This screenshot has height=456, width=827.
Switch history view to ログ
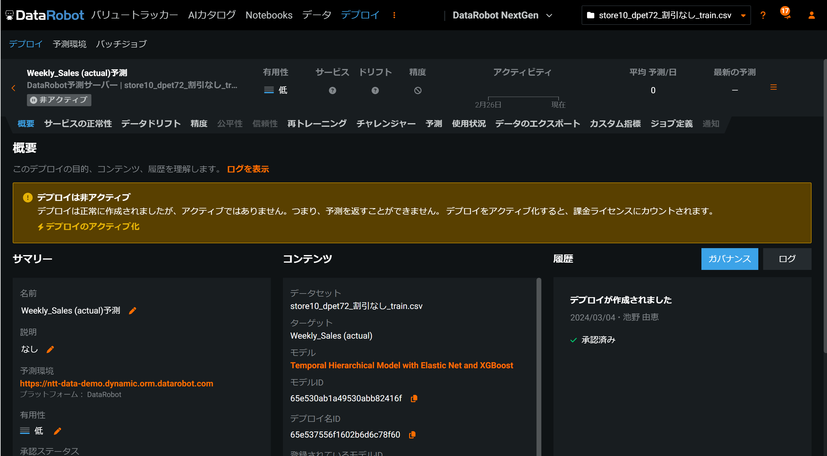(787, 259)
